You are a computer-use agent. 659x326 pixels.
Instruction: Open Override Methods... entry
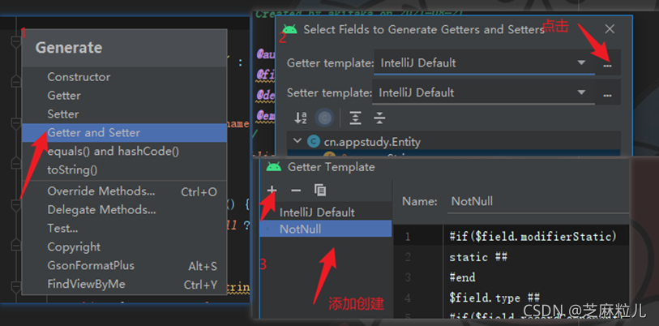(124, 191)
